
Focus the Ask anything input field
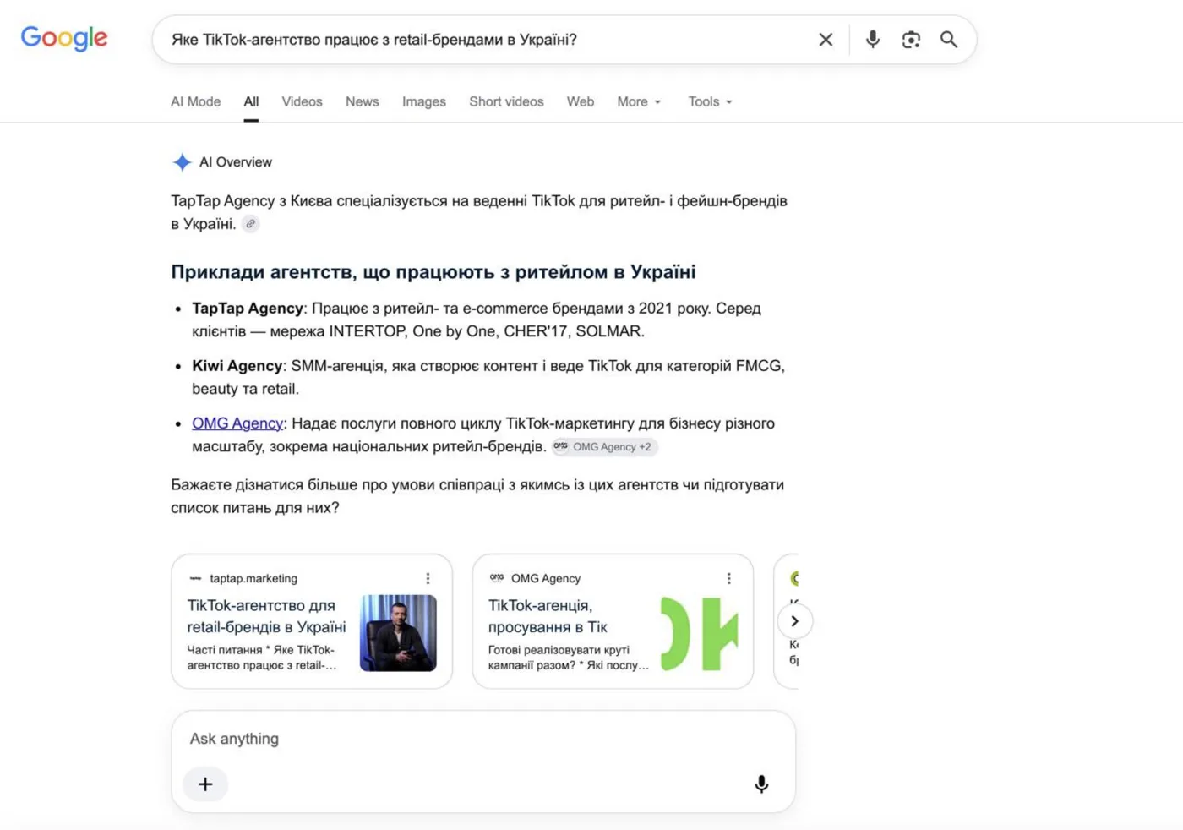click(483, 739)
